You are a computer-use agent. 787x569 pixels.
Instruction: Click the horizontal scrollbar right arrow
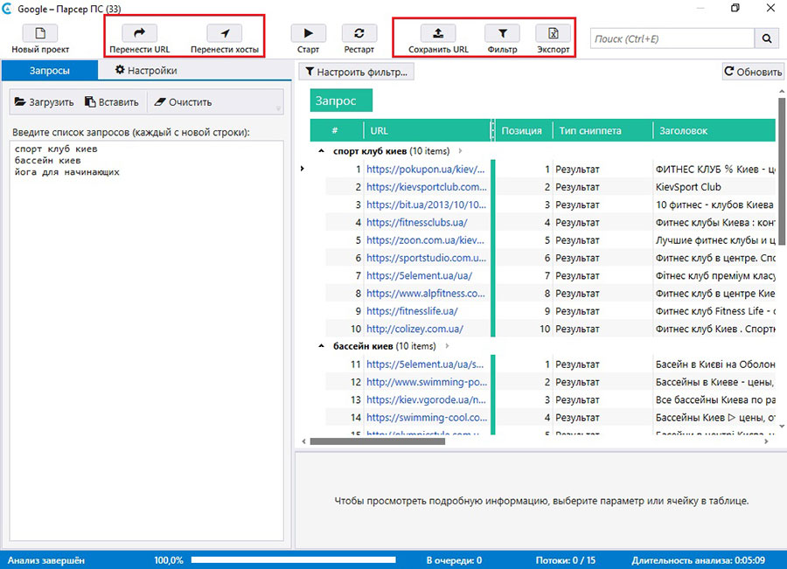pyautogui.click(x=766, y=441)
